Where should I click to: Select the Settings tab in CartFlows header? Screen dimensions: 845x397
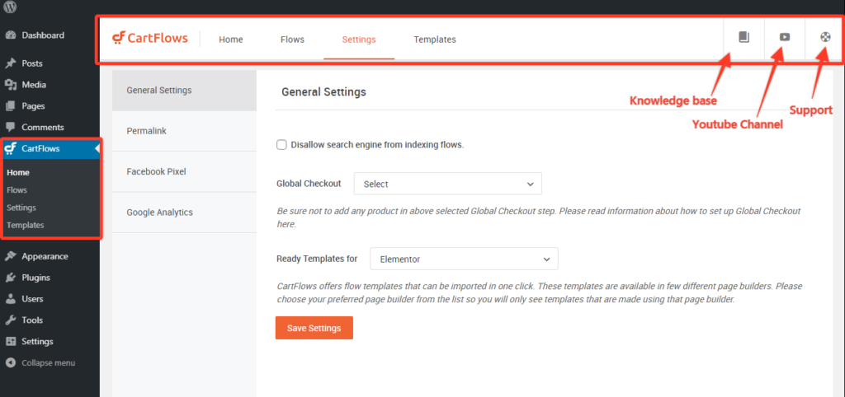[359, 40]
